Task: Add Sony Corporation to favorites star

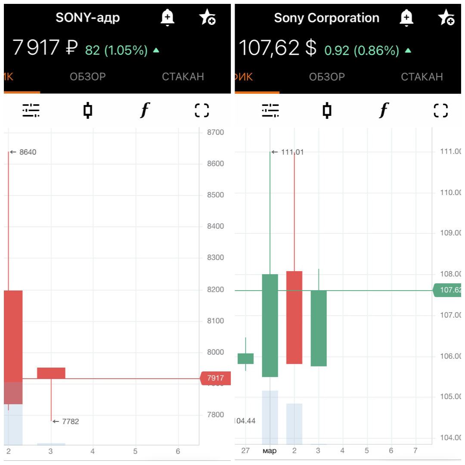Action: [x=446, y=17]
